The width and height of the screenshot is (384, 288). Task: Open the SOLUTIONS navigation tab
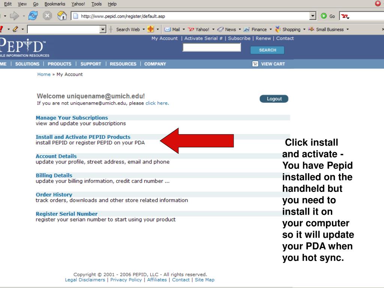(x=27, y=64)
